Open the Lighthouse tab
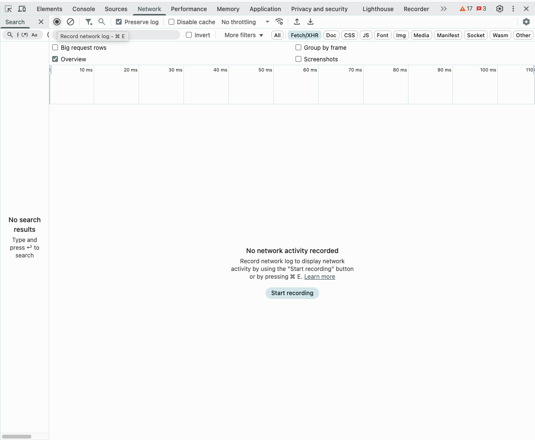Screen dimensions: 535x440 click(378, 9)
